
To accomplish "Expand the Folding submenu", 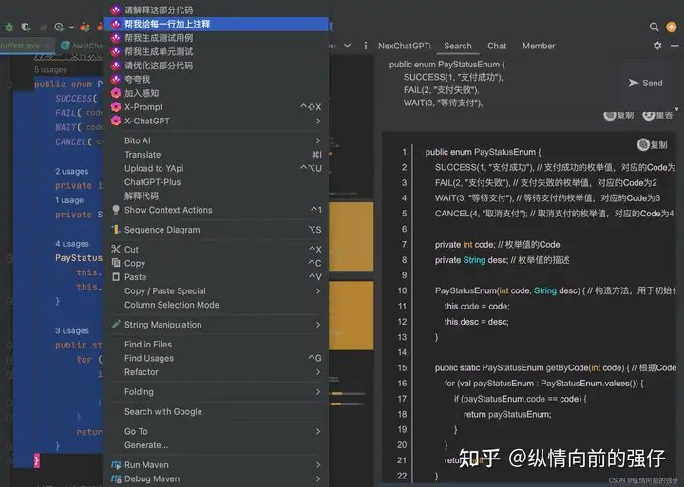I will pos(216,391).
